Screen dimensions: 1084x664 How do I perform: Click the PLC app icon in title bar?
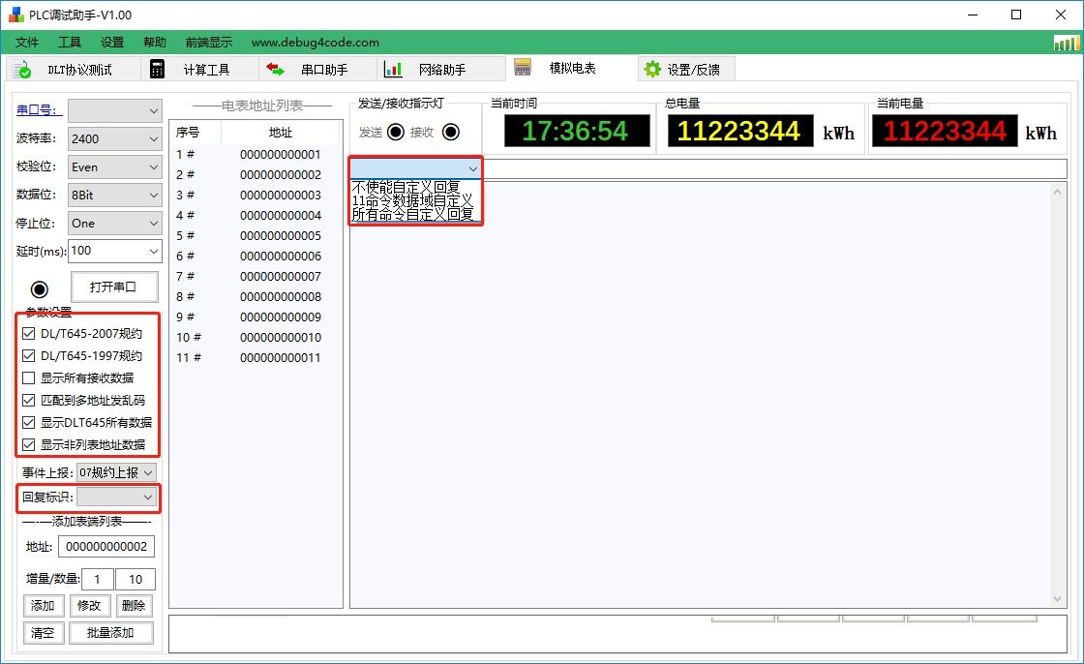click(14, 14)
